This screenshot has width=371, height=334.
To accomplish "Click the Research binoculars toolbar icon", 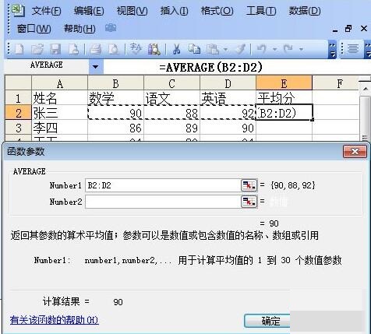I will coord(154,49).
